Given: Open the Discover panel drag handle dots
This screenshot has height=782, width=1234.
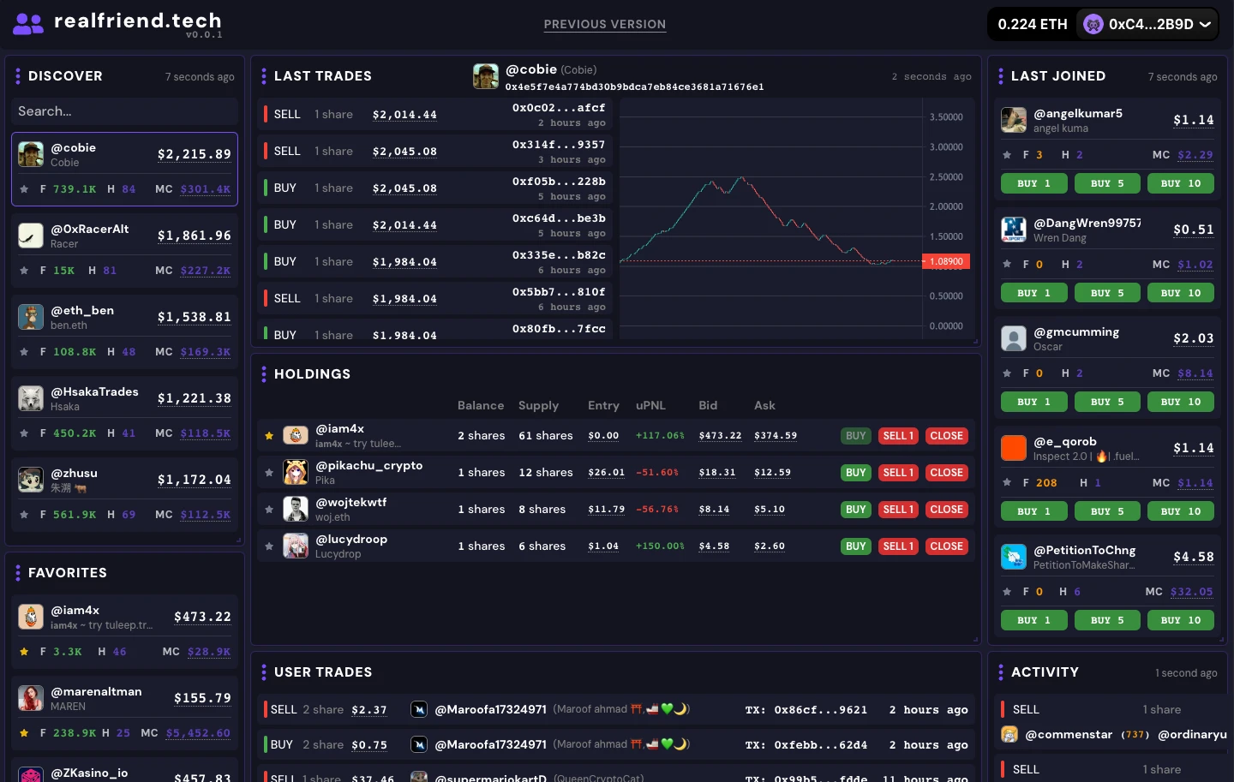Looking at the screenshot, I should [x=17, y=76].
